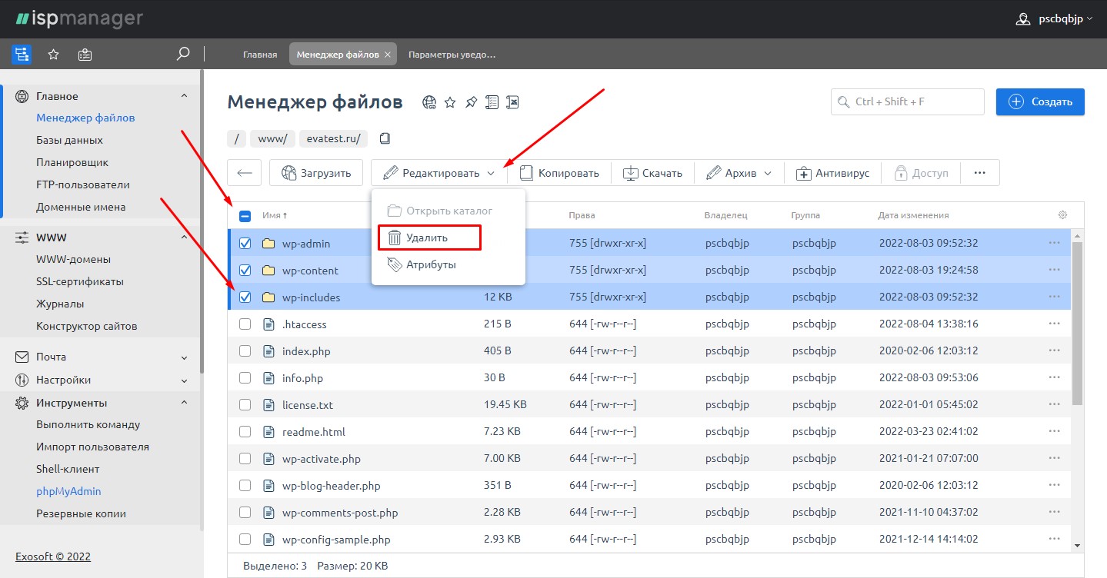Click the Антивирус button
Screen dimensions: 1107x578
833,173
